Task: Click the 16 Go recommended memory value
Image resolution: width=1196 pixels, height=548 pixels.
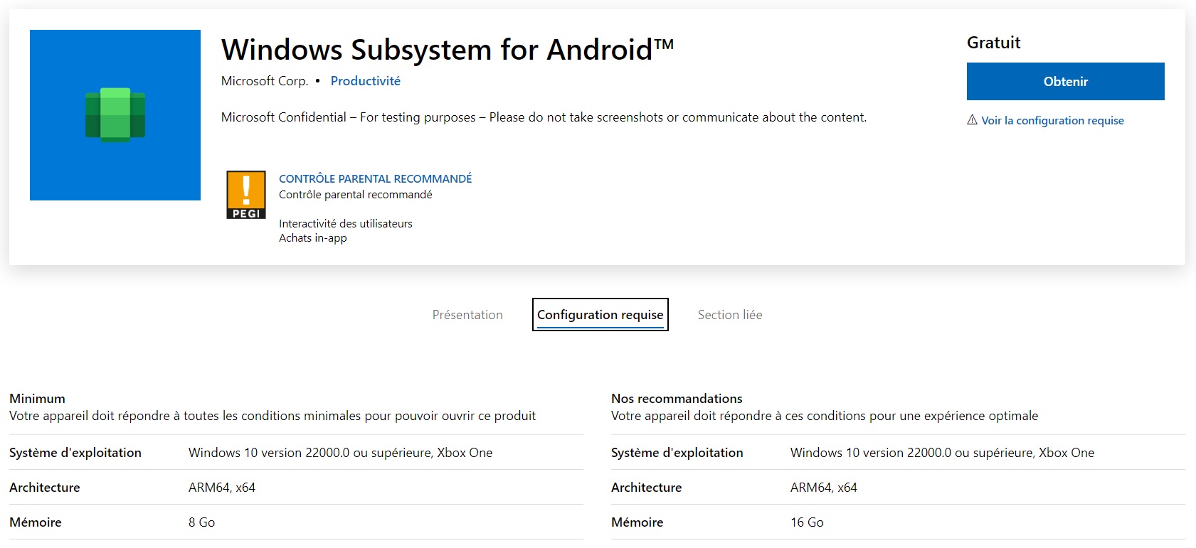Action: (807, 522)
